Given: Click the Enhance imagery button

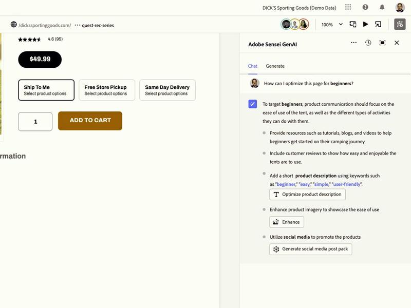Looking at the screenshot, I should coord(287,222).
